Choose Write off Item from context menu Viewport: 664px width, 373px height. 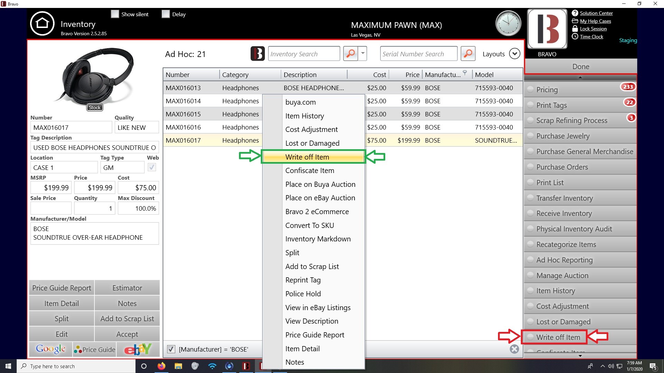pos(313,157)
